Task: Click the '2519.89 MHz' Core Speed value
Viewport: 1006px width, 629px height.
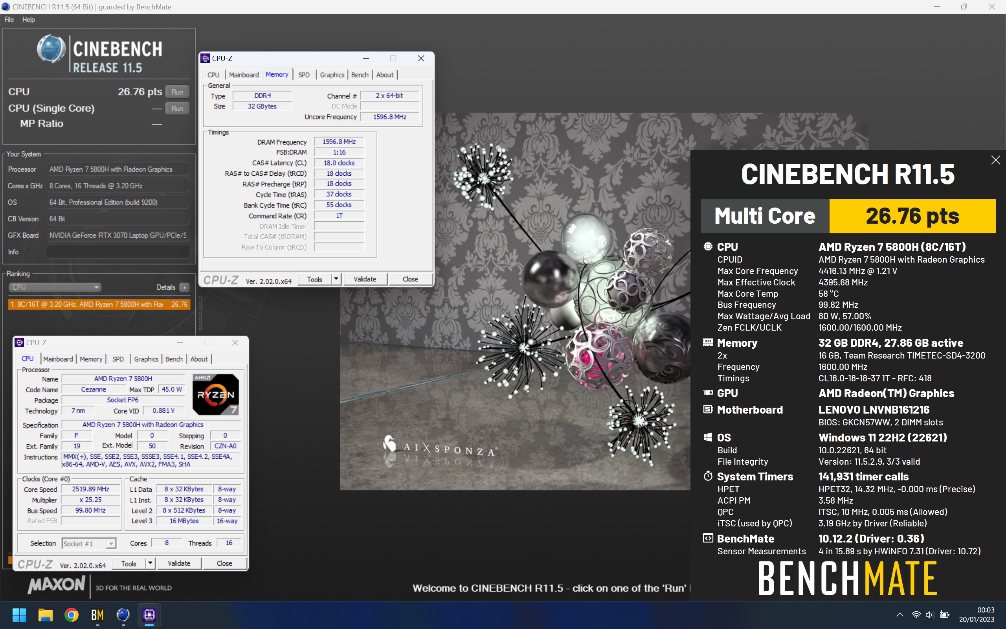Action: [91, 489]
